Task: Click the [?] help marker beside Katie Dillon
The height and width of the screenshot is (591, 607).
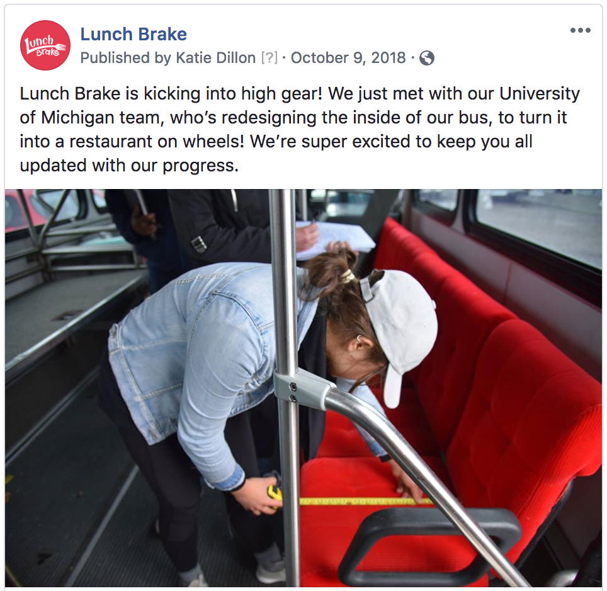Action: (269, 58)
